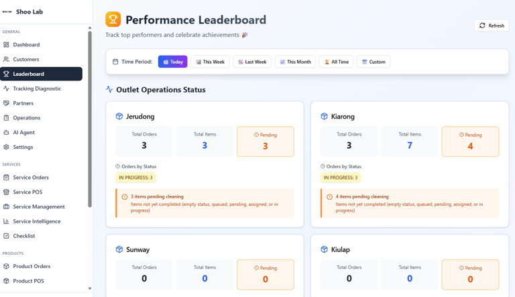
Task: Open the Partners menu item
Action: click(x=23, y=103)
